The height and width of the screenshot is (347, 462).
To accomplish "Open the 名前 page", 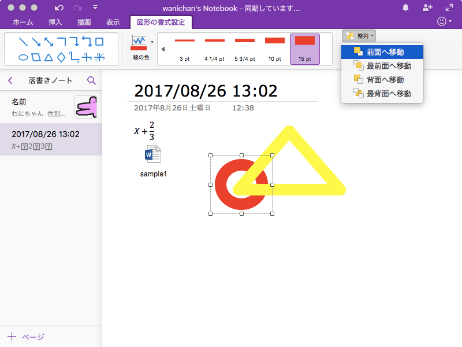I will (x=51, y=107).
